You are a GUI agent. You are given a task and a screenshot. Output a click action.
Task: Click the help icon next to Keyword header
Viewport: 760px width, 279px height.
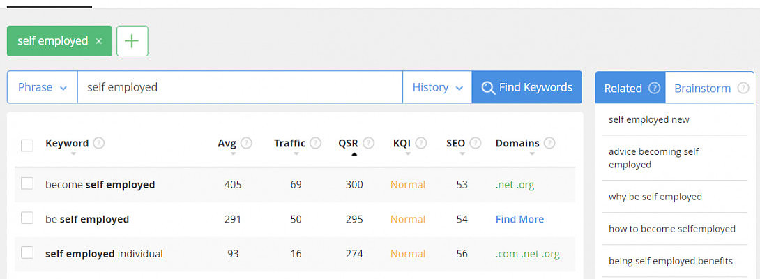pos(99,143)
